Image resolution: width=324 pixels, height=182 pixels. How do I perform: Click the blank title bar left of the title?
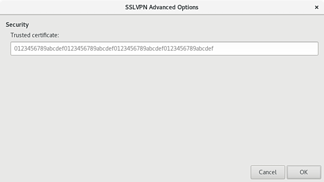62,7
